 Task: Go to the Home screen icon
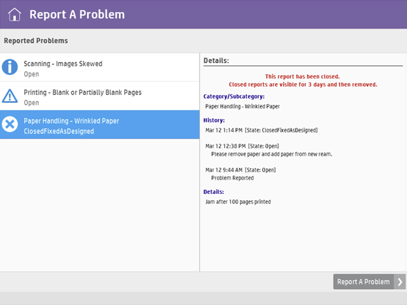pos(14,15)
